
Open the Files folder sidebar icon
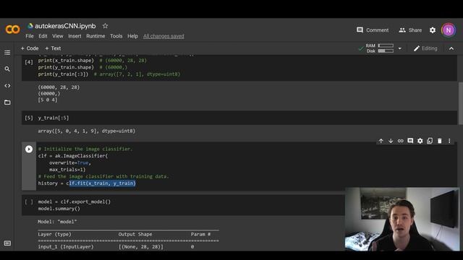(7, 103)
